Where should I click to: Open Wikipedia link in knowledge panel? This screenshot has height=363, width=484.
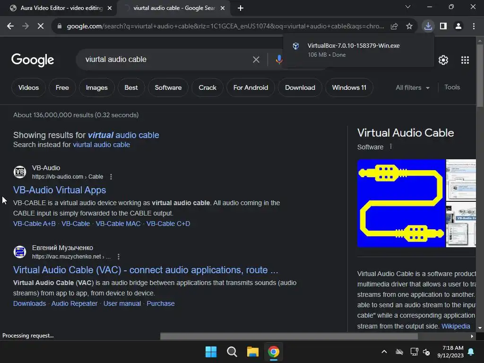pos(456,326)
